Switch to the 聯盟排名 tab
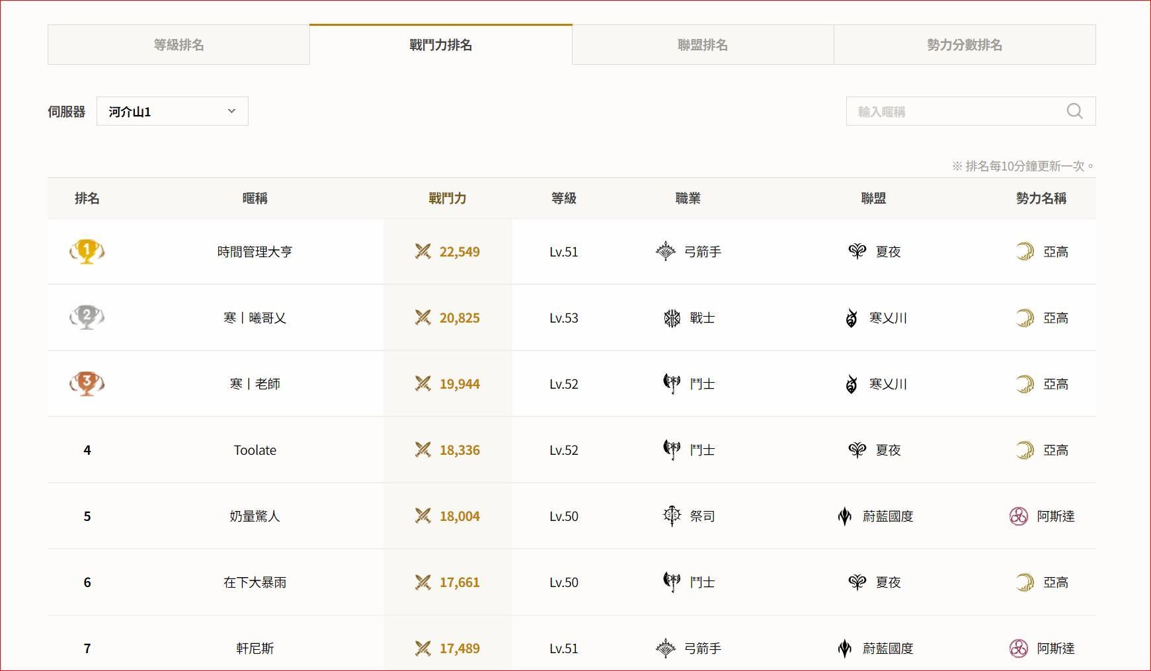 pyautogui.click(x=703, y=45)
